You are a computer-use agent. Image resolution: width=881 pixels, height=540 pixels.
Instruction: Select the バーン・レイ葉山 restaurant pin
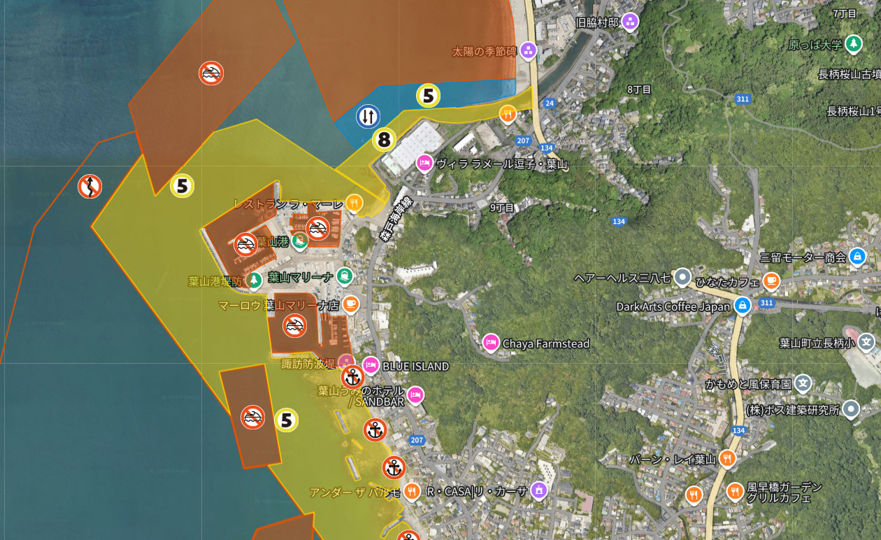[727, 459]
